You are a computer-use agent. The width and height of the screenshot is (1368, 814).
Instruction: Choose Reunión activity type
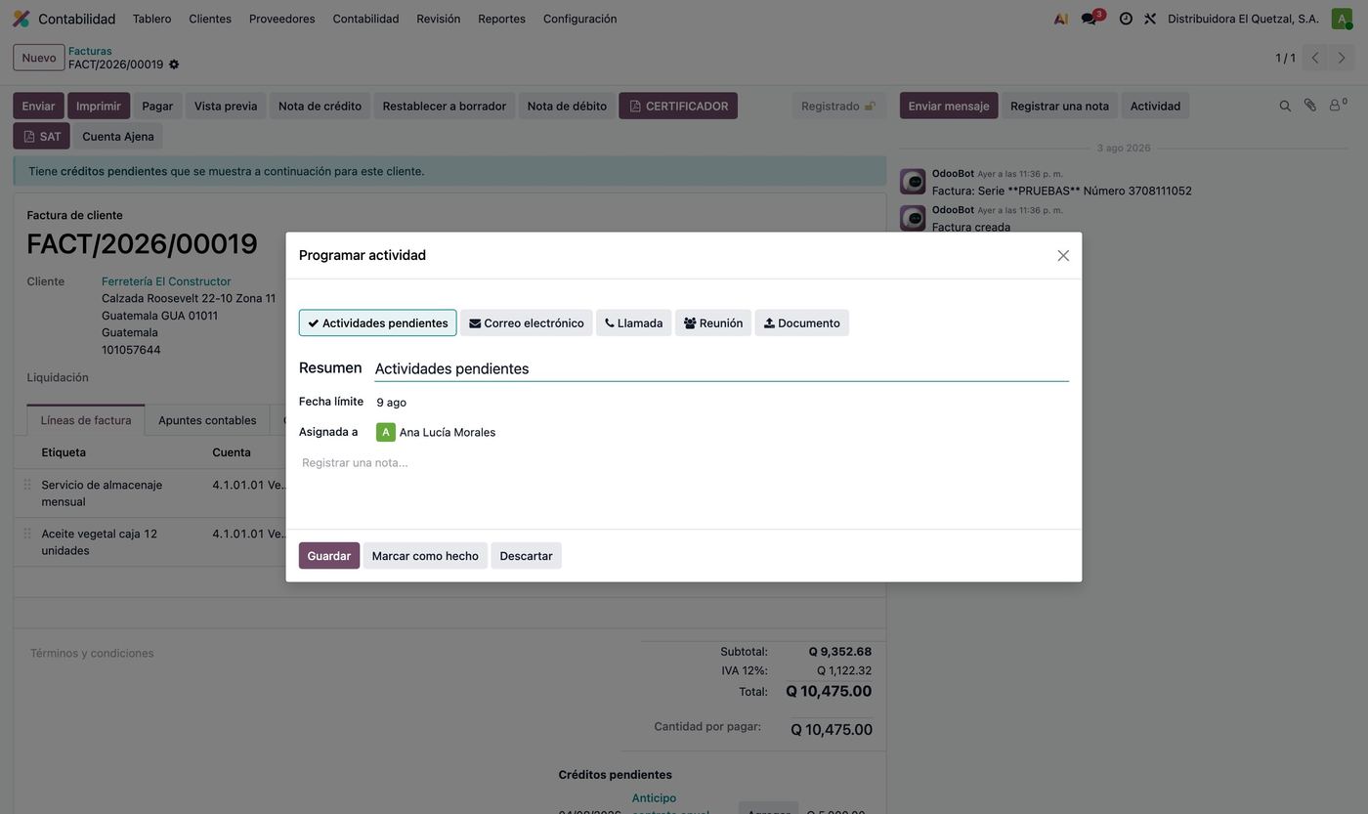pos(713,323)
